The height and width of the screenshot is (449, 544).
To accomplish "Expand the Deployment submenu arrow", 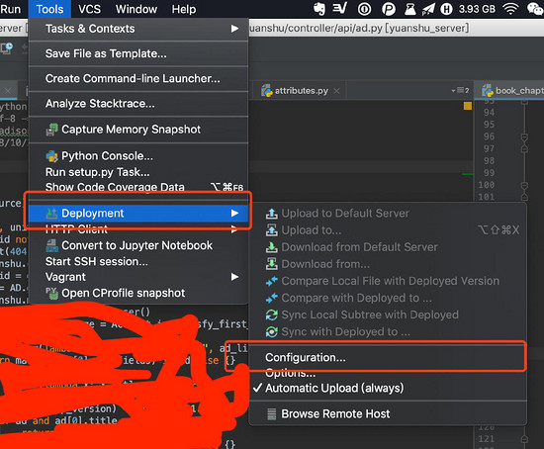I will (234, 213).
